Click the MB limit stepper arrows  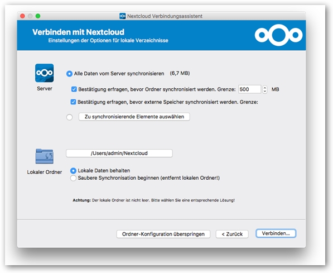[264, 89]
